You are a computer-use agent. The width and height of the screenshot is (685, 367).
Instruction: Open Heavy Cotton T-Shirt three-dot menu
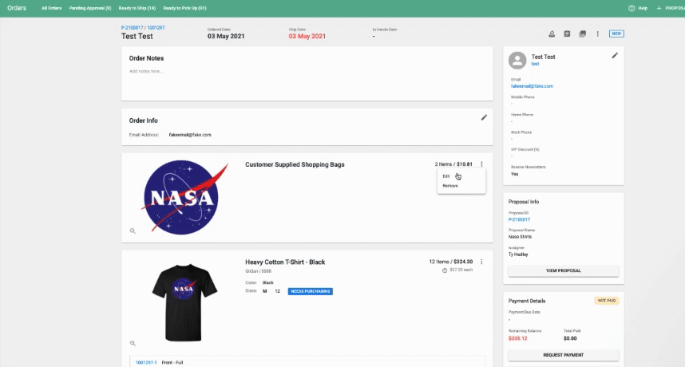pyautogui.click(x=481, y=262)
